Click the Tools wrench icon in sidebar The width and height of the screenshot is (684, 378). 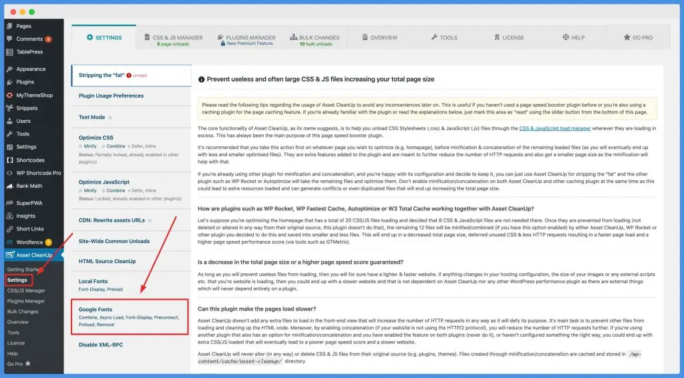[x=9, y=134]
